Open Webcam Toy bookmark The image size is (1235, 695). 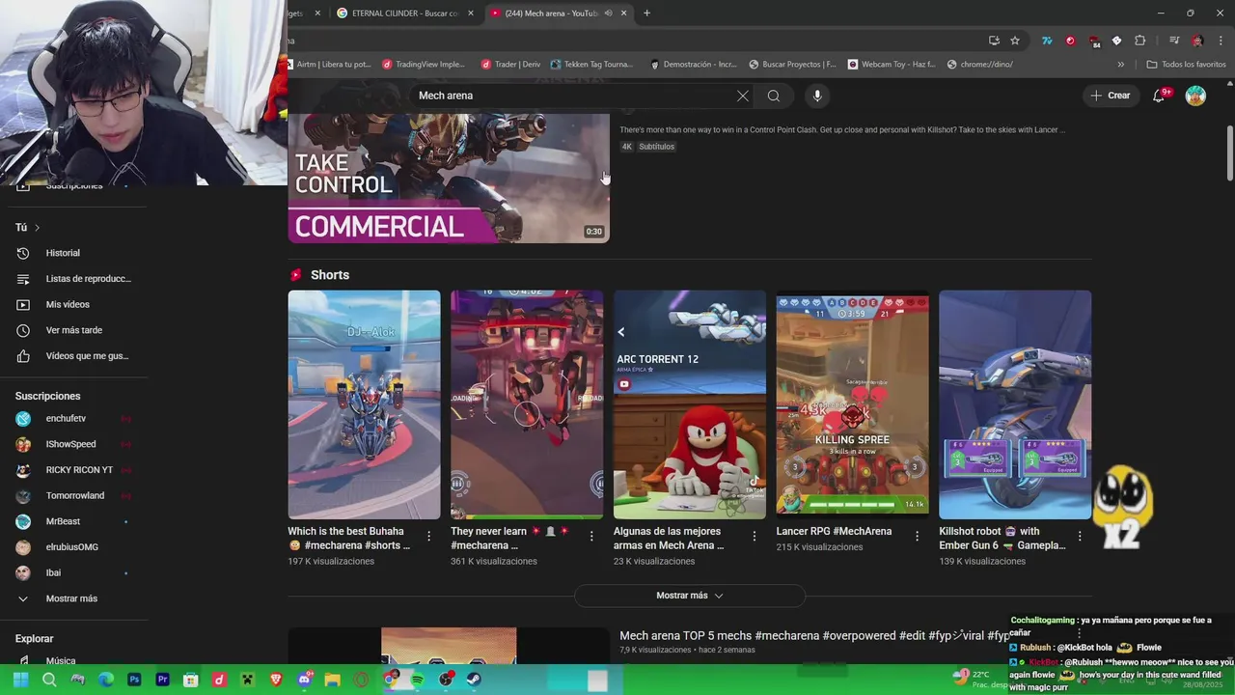[x=892, y=65]
